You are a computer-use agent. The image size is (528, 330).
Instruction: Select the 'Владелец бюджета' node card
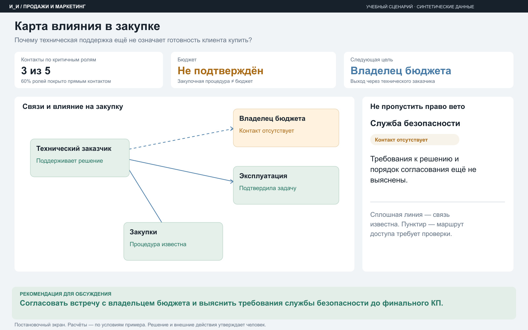(286, 128)
